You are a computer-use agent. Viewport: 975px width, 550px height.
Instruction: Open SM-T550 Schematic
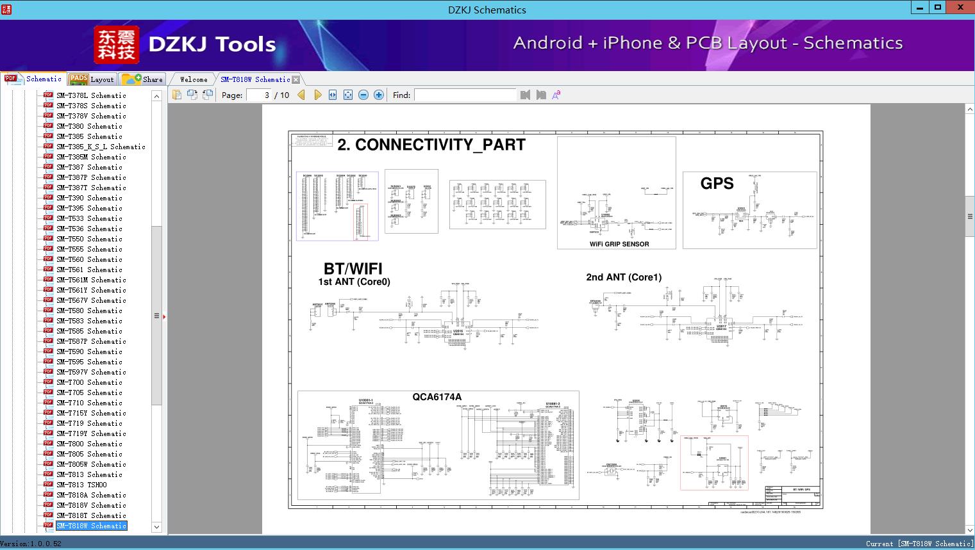[x=89, y=239]
